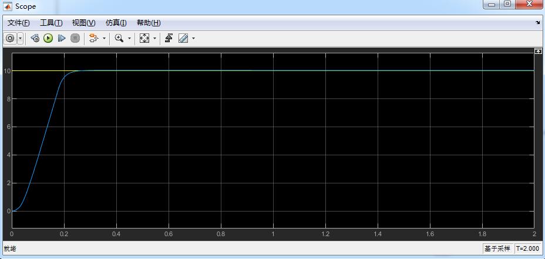Click the MATLAB logo in the title bar
This screenshot has height=259, width=545.
(7, 6)
